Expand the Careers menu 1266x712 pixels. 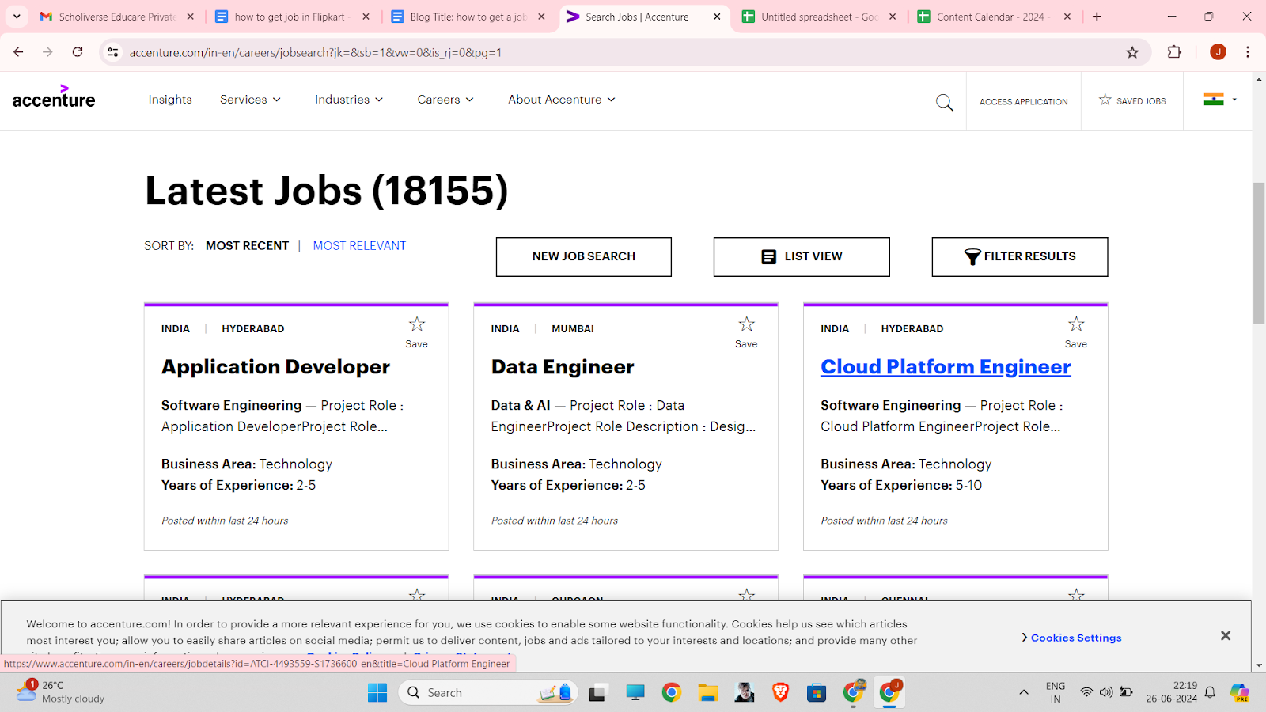point(445,100)
